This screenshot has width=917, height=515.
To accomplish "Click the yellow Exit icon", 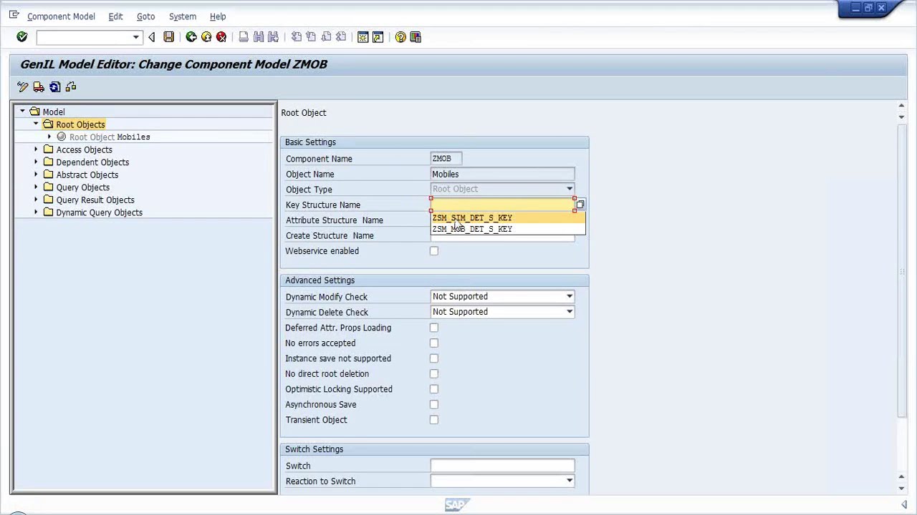I will click(x=206, y=36).
